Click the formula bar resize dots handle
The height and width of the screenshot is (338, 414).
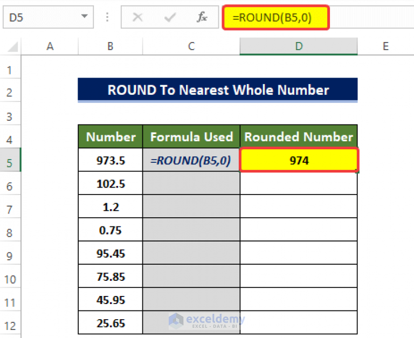point(107,17)
